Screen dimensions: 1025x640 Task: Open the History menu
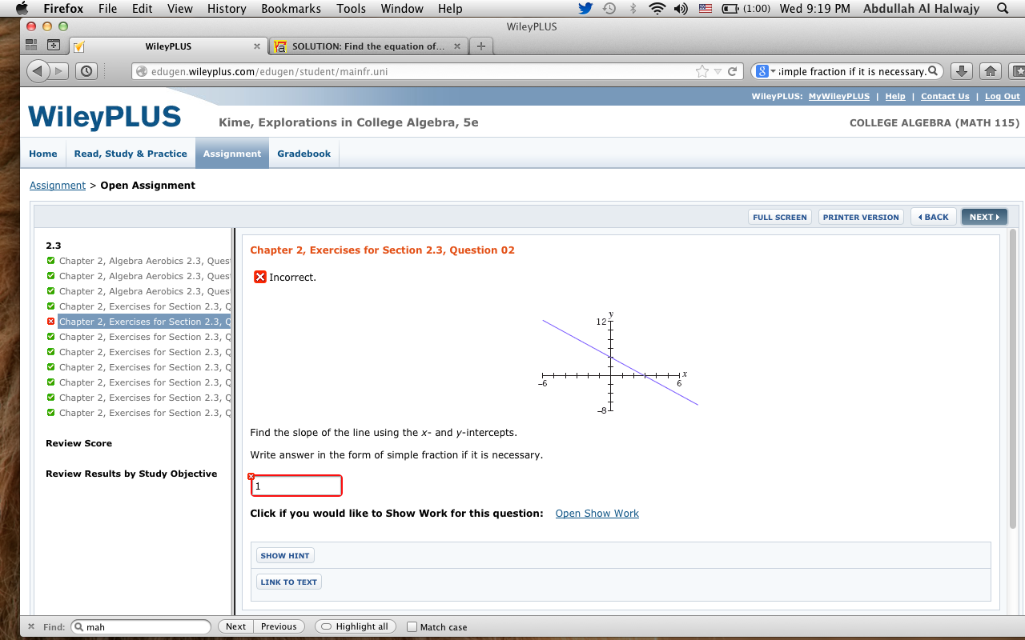coord(227,9)
